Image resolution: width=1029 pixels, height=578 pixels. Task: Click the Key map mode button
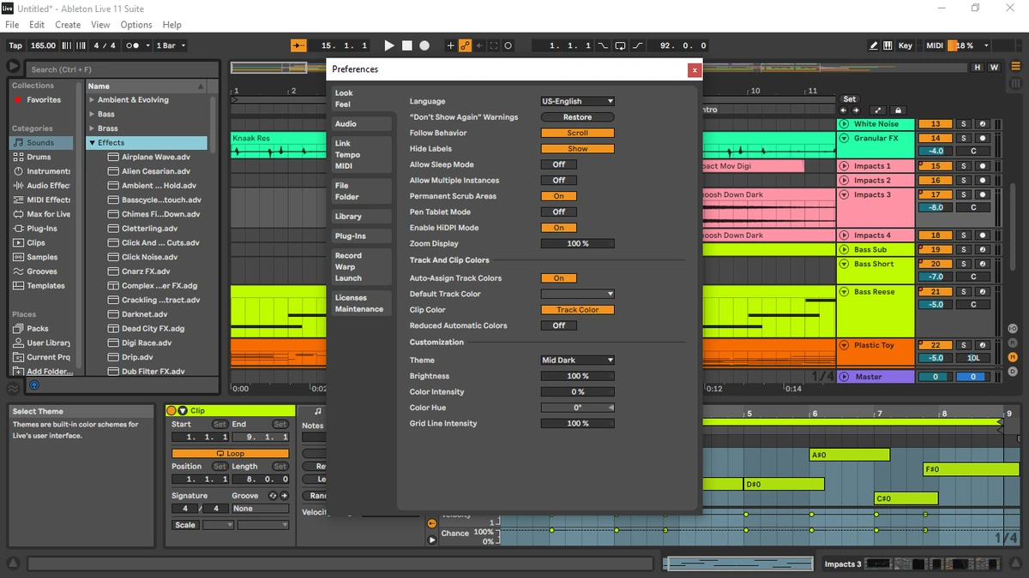pyautogui.click(x=906, y=45)
